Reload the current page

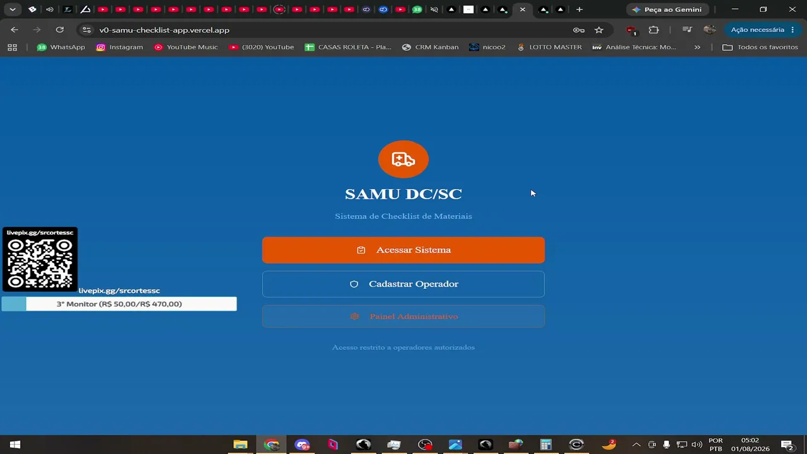coord(60,30)
